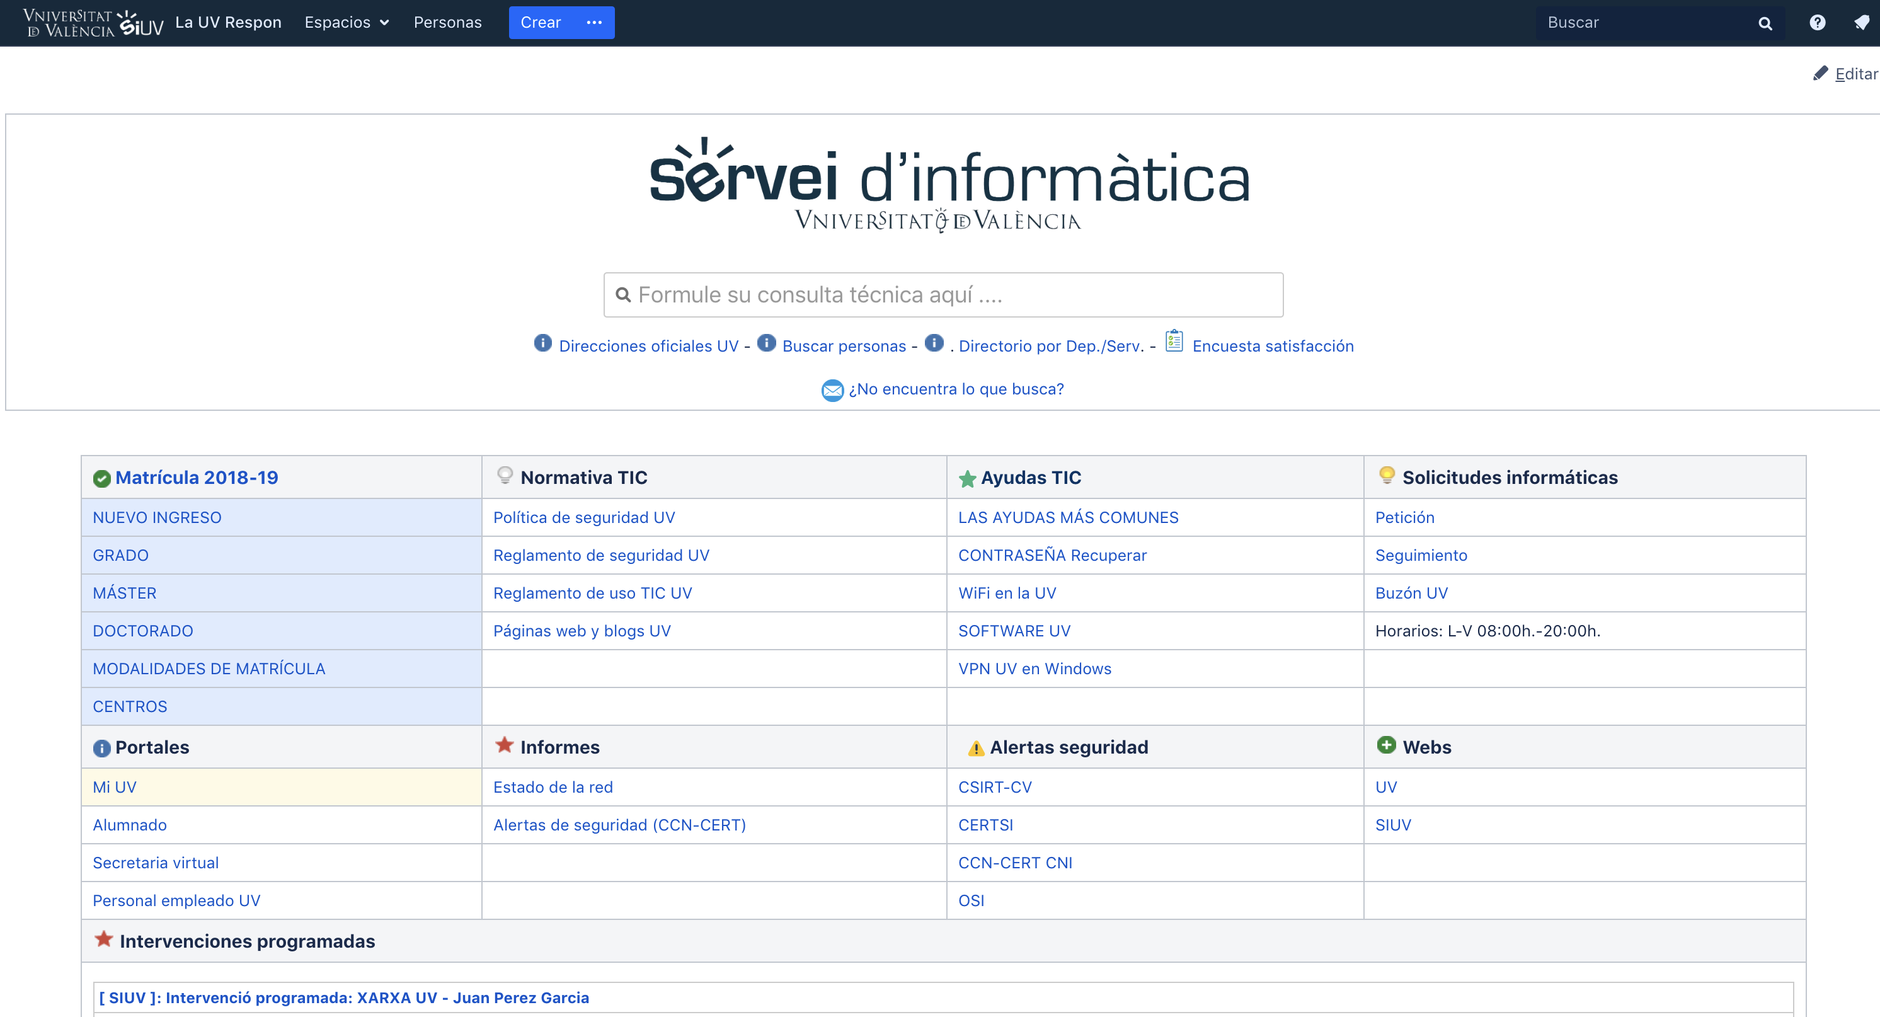The image size is (1880, 1017).
Task: Open Intervenció programada XARXA UV entry
Action: [x=344, y=997]
